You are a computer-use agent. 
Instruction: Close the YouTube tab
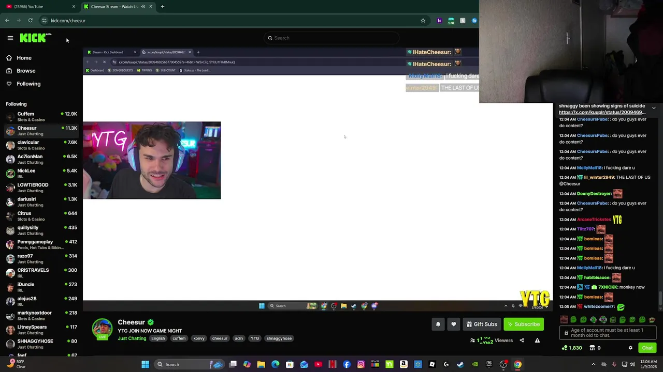click(74, 7)
